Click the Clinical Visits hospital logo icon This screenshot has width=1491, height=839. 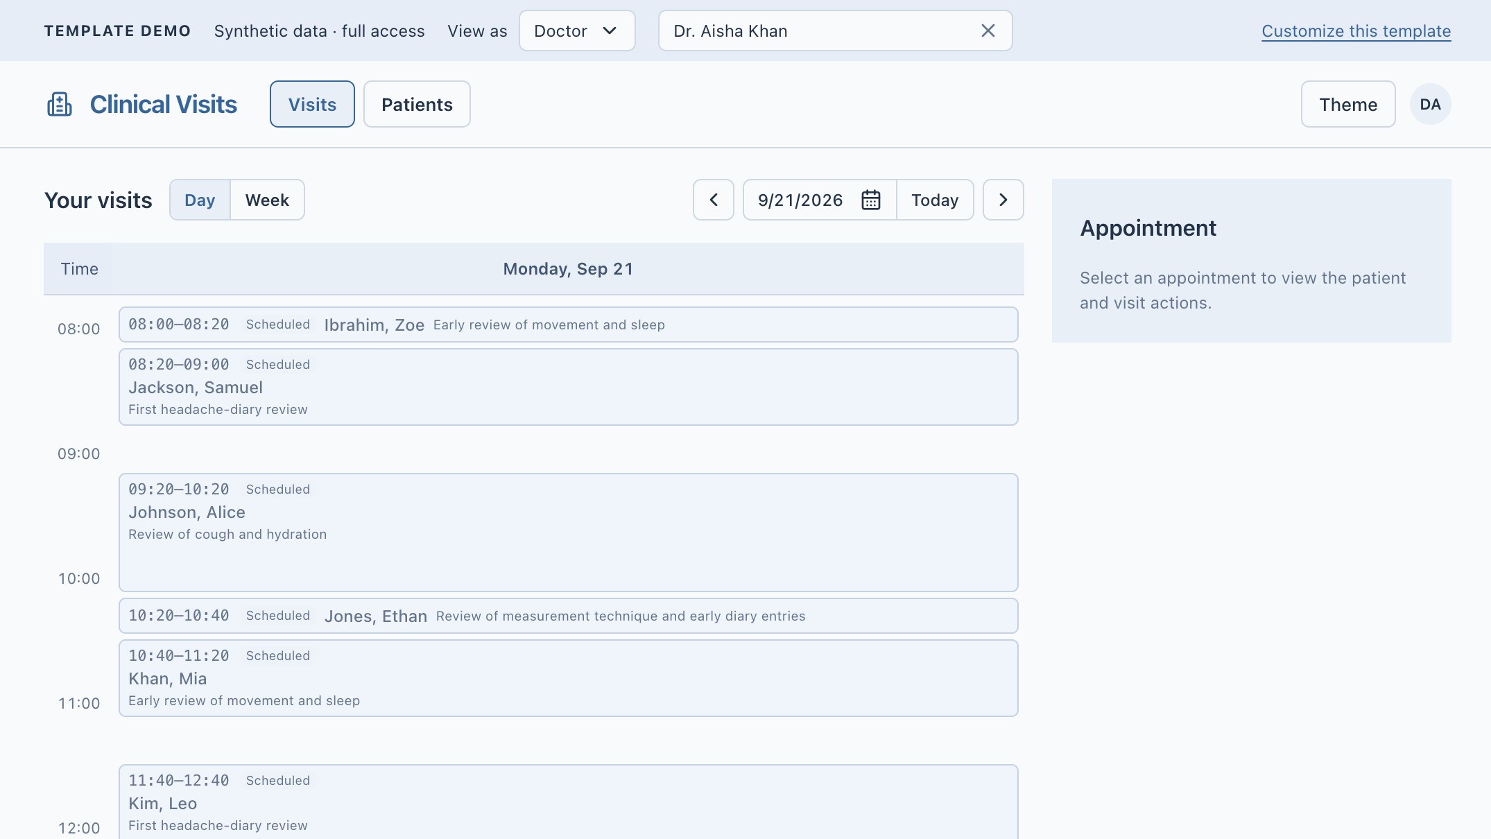pyautogui.click(x=60, y=104)
